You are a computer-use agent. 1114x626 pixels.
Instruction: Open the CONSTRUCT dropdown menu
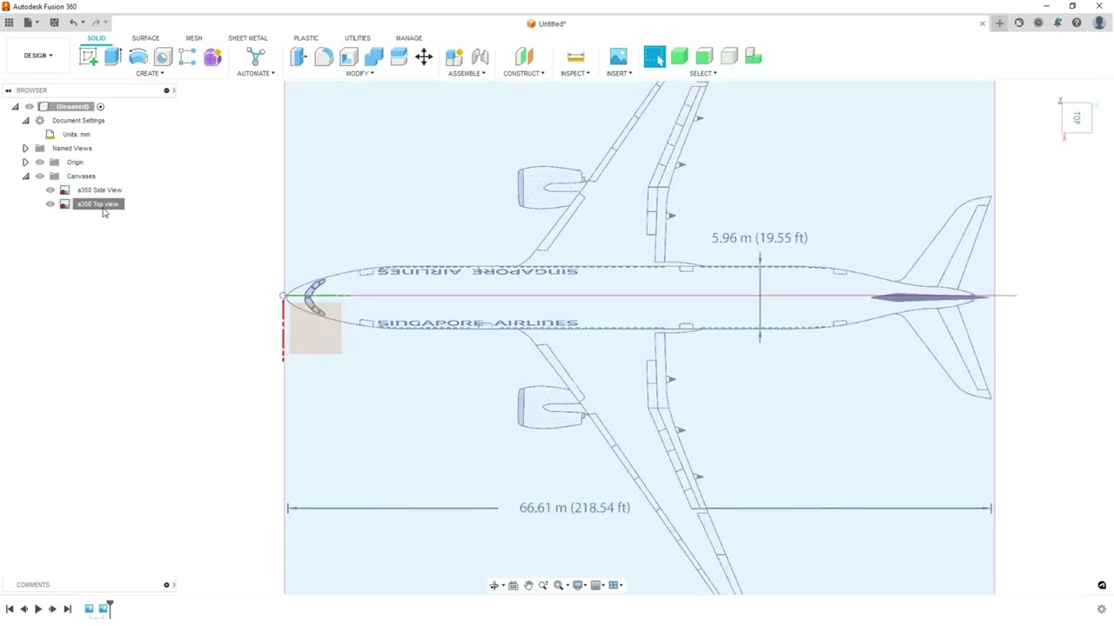coord(524,73)
